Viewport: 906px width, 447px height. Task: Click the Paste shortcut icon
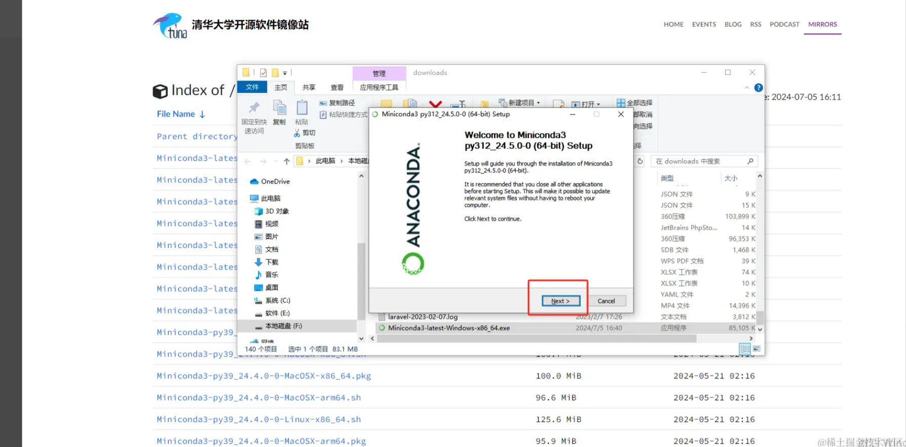coord(323,115)
